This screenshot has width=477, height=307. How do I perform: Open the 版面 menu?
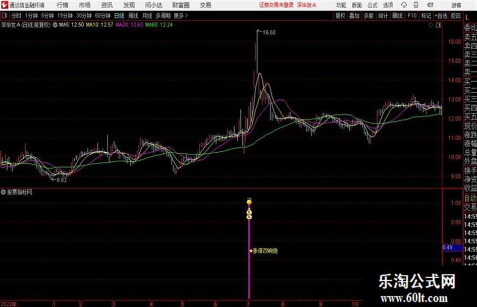pyautogui.click(x=357, y=5)
